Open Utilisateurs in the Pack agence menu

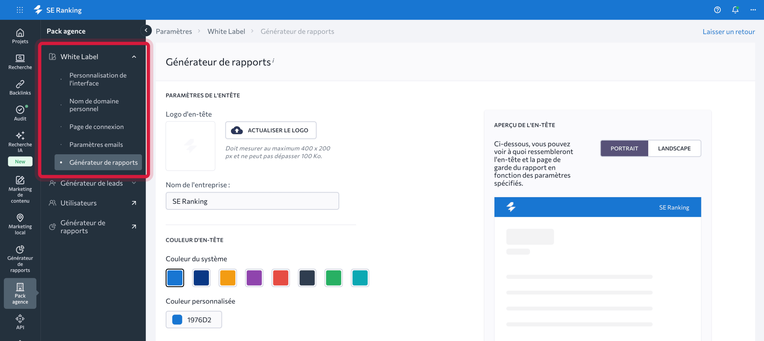[93, 203]
